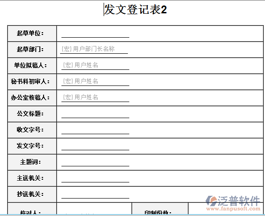The image size is (265, 216).
Task: Click the 单位拟稿人 user name field
Action: point(95,65)
